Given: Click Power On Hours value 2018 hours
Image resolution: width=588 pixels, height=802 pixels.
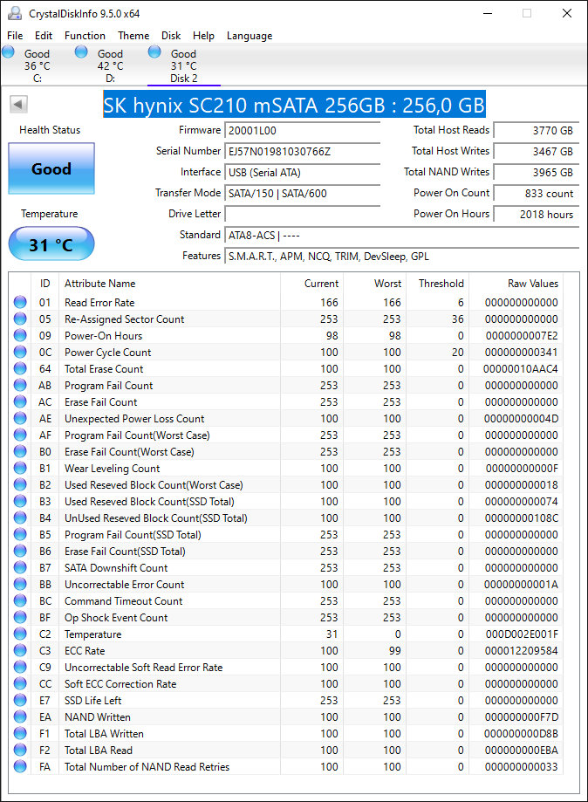Looking at the screenshot, I should (x=537, y=215).
